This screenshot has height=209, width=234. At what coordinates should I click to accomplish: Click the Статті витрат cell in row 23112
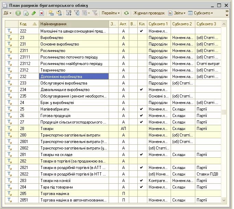pos(208,64)
